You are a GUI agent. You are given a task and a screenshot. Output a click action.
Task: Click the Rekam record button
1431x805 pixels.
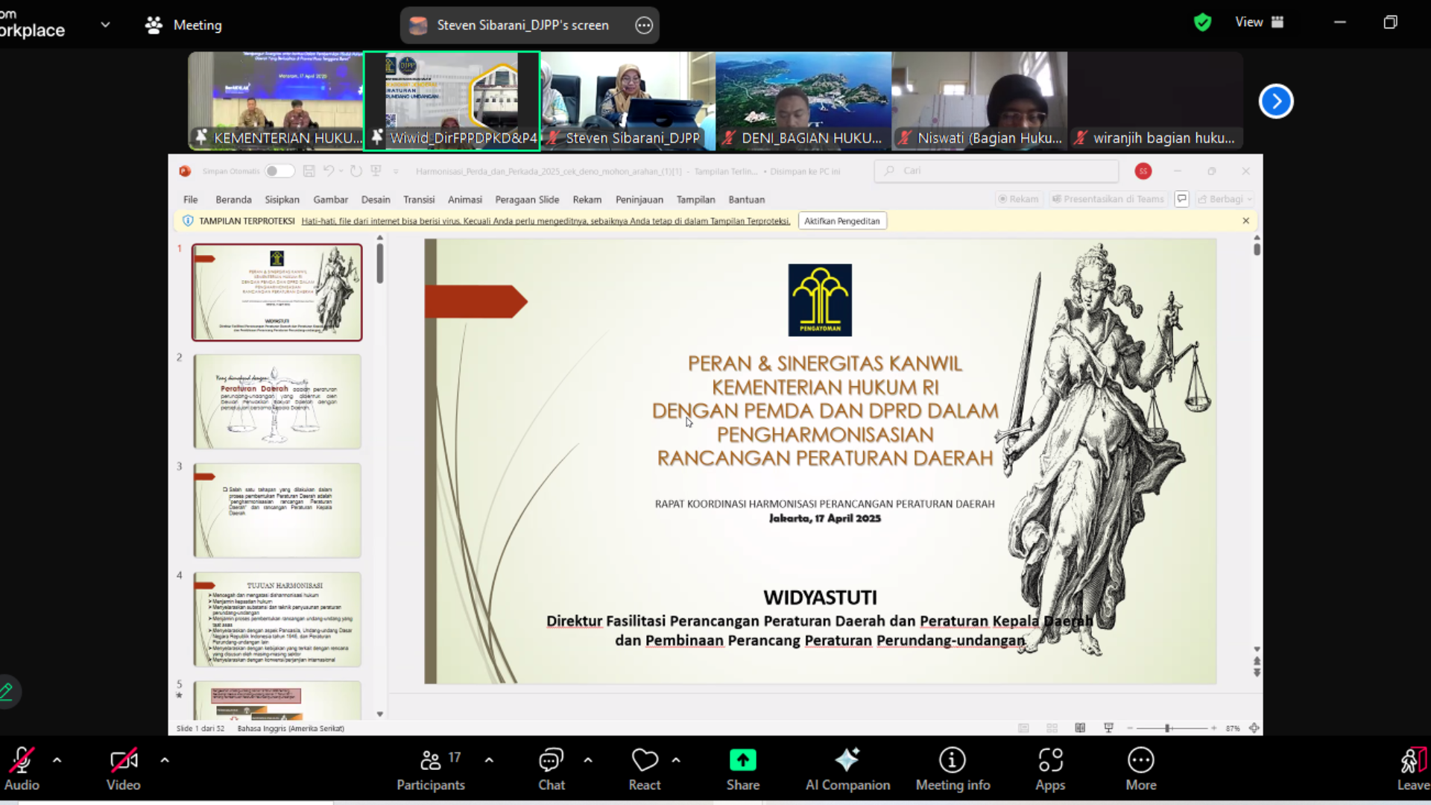pyautogui.click(x=1018, y=199)
